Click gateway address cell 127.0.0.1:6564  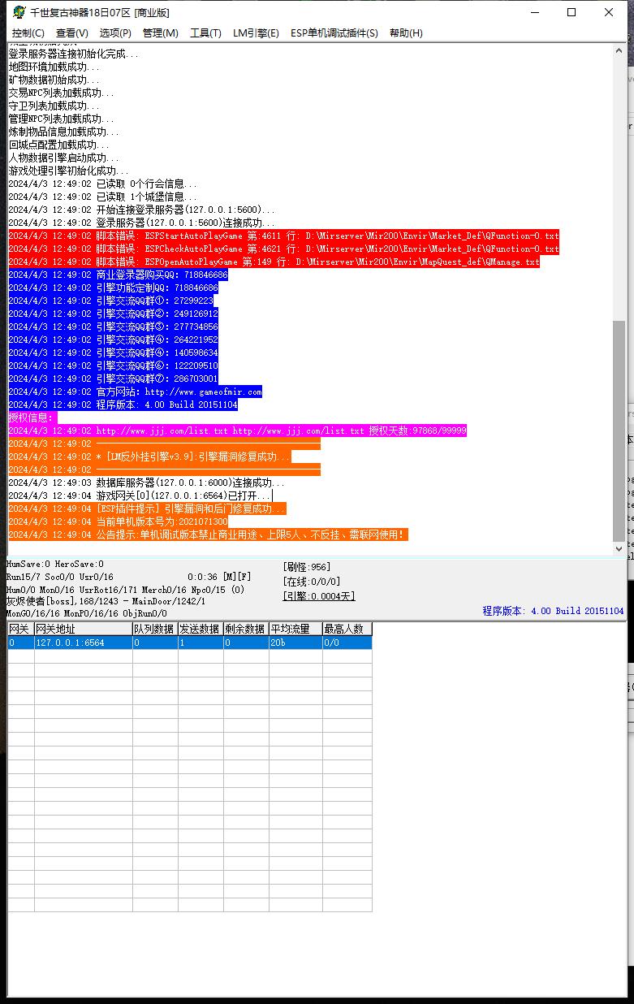point(83,643)
